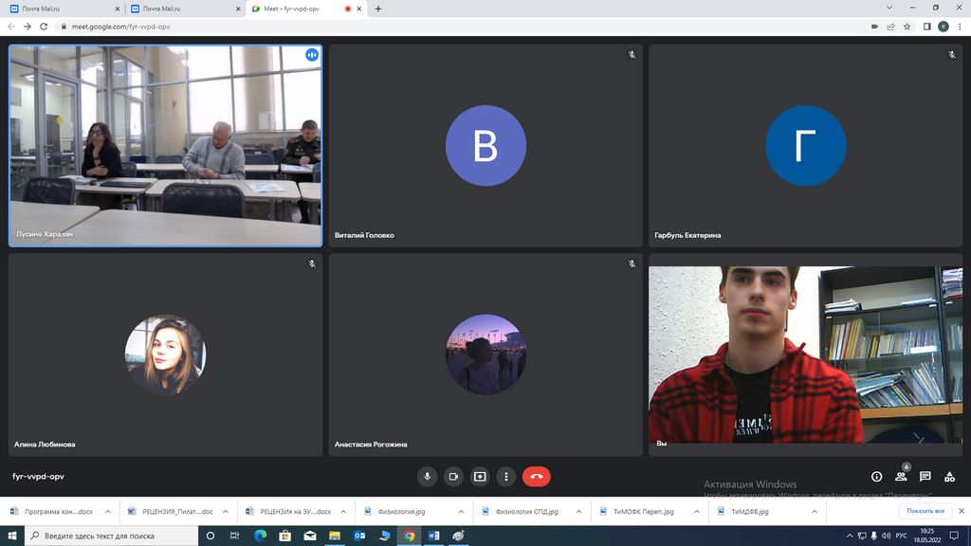This screenshot has width=971, height=546.
Task: Mute microphone in the call controls
Action: tap(428, 477)
